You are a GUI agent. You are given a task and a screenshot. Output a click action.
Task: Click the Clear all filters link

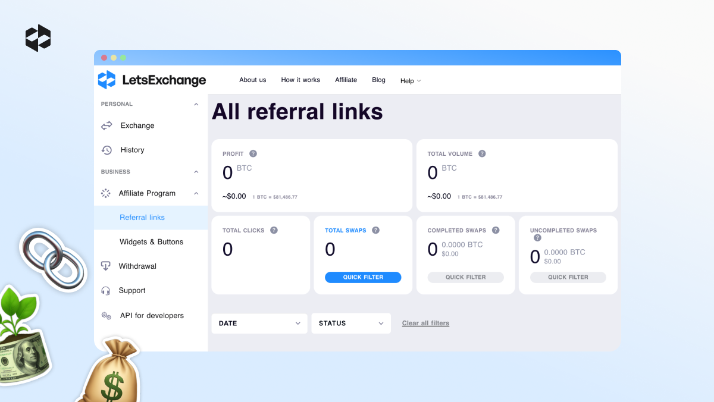(425, 324)
